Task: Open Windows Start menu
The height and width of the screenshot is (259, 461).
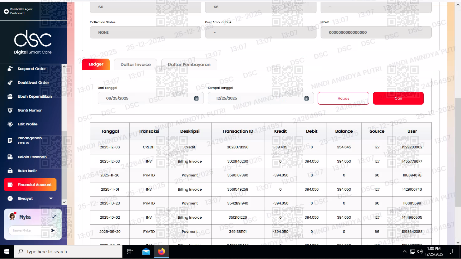Action: (x=6, y=251)
